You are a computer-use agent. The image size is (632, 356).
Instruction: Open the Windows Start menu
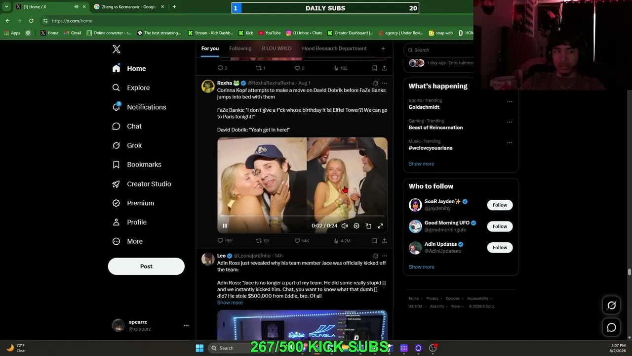[x=199, y=348]
